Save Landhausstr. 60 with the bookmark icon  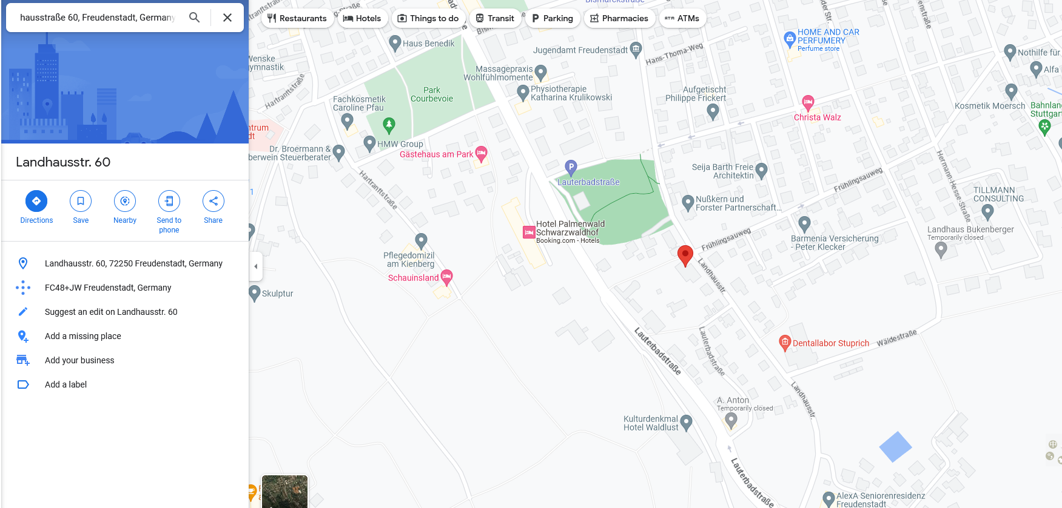pos(81,201)
